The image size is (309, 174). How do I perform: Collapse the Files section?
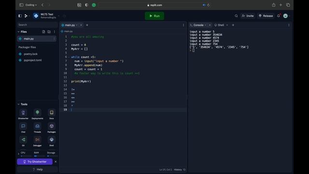click(18, 32)
